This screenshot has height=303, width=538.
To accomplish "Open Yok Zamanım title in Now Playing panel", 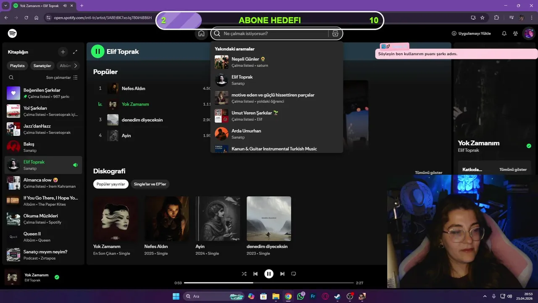I will [479, 143].
